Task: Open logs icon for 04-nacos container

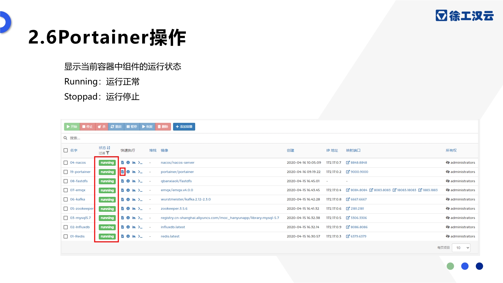Action: 122,163
